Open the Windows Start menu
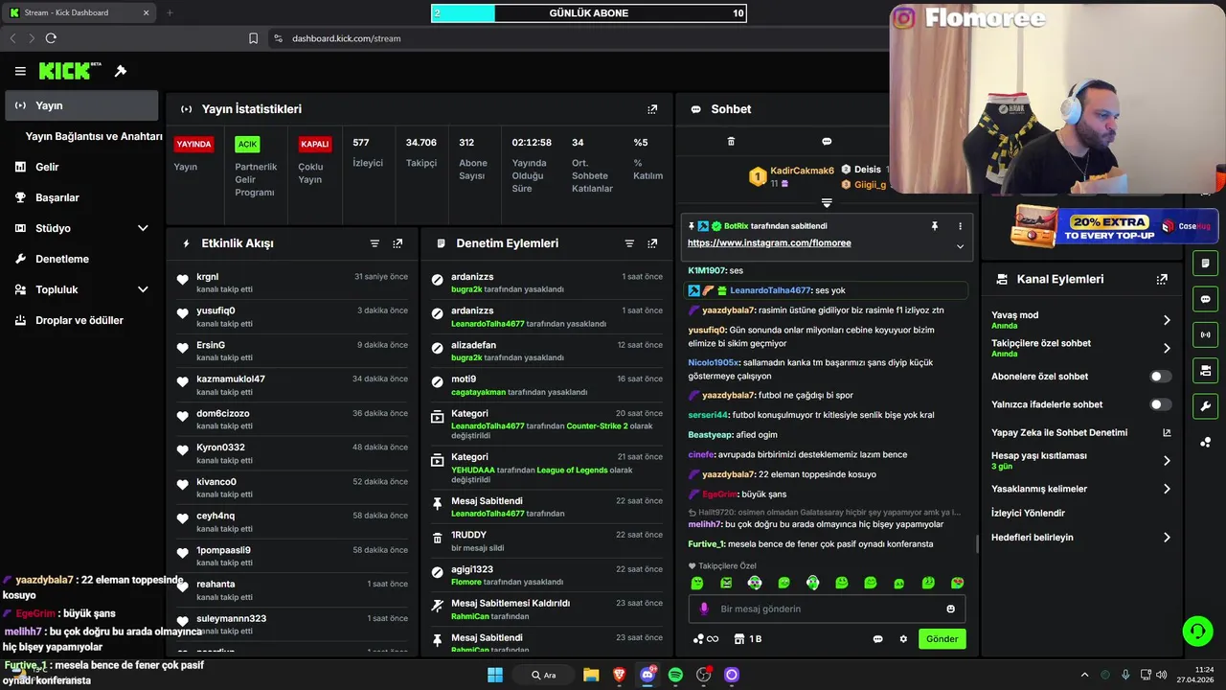1226x690 pixels. (x=495, y=675)
